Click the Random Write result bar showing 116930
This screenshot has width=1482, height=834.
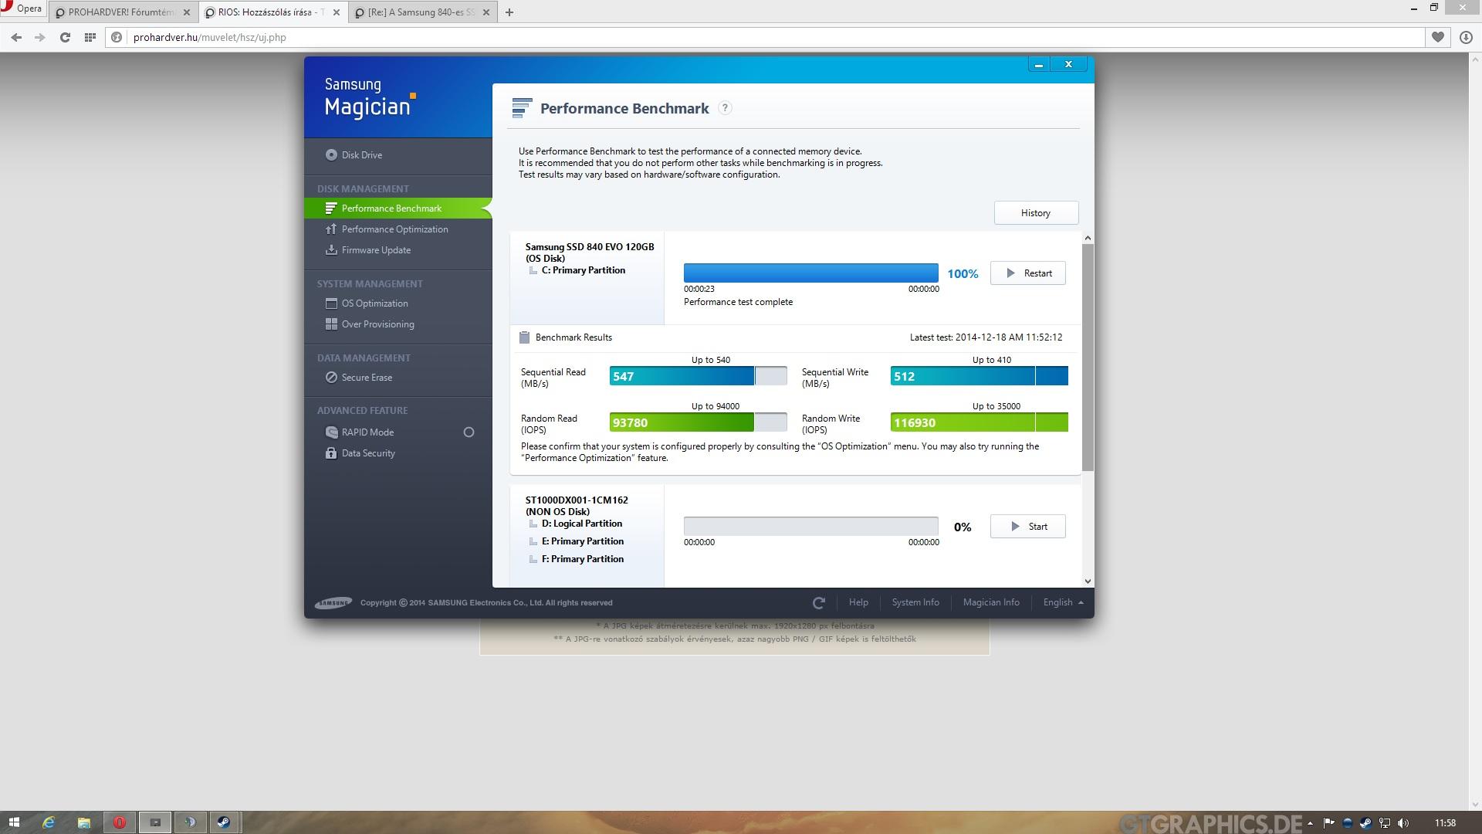tap(979, 422)
